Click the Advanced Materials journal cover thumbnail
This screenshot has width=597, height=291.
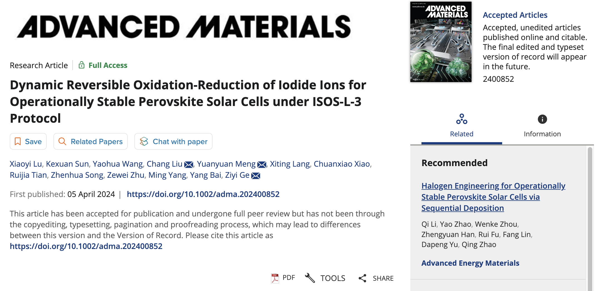[x=441, y=42]
